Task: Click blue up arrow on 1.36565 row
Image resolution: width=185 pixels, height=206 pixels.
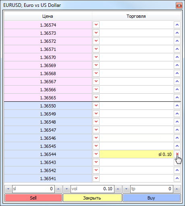Action: pos(177,97)
